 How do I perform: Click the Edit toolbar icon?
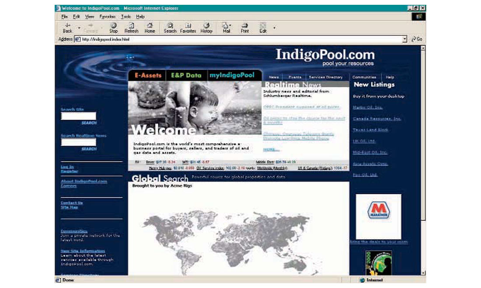pyautogui.click(x=263, y=25)
